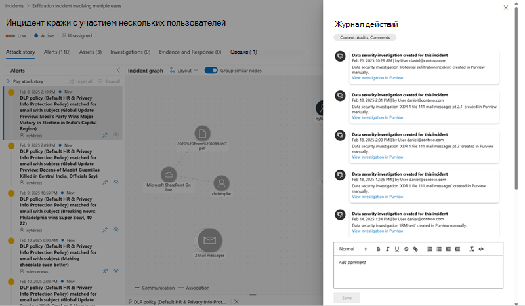Hide the Feb 10, 6:08 AM alert
The height and width of the screenshot is (306, 525).
tap(116, 271)
